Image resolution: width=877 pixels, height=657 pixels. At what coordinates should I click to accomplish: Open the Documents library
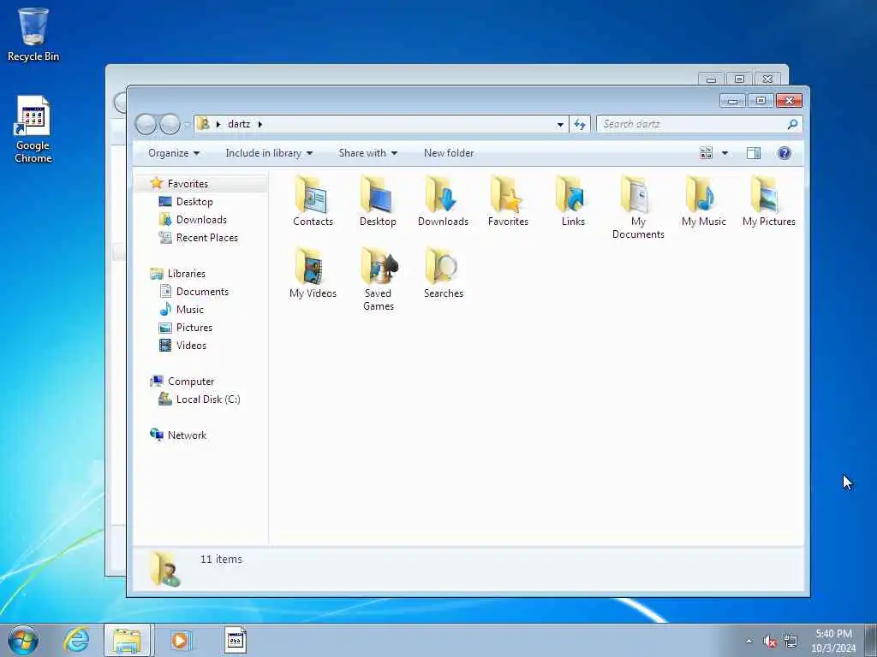coord(202,291)
